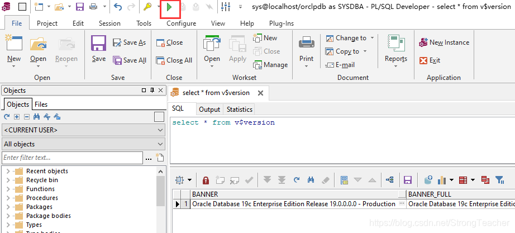Expand the Recent objects folder
The width and height of the screenshot is (515, 233).
coord(8,171)
